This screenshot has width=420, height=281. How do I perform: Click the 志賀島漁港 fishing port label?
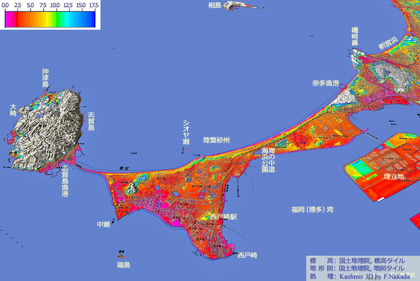click(x=65, y=181)
